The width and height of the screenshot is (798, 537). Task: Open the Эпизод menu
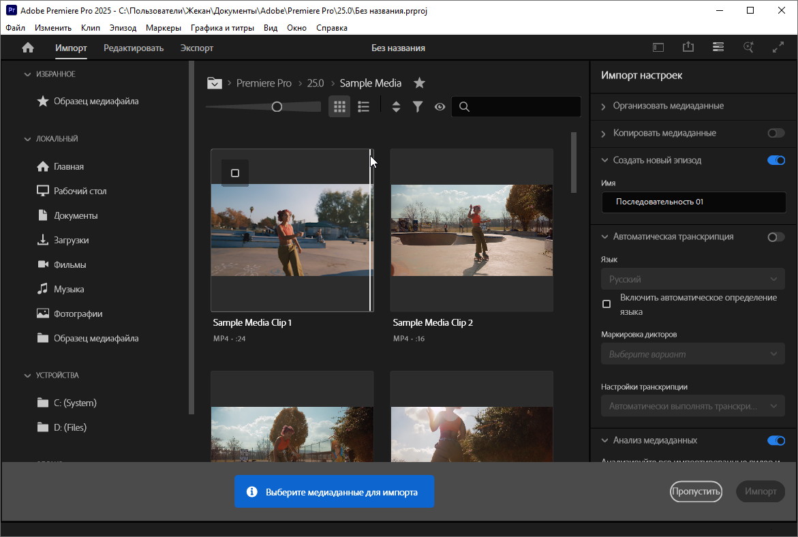pyautogui.click(x=123, y=27)
